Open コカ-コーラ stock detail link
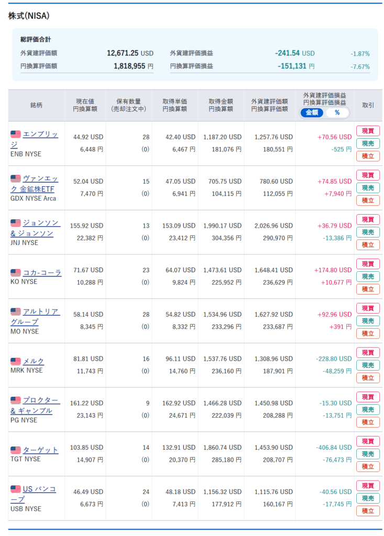Viewport: 384px width, 536px height. (x=42, y=272)
